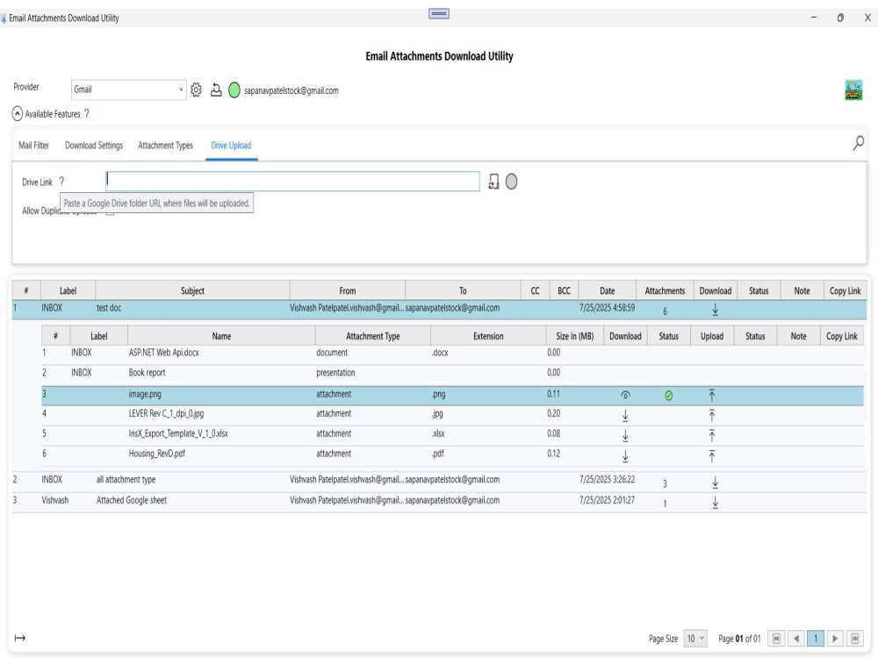Select the Drive Upload tab

231,146
